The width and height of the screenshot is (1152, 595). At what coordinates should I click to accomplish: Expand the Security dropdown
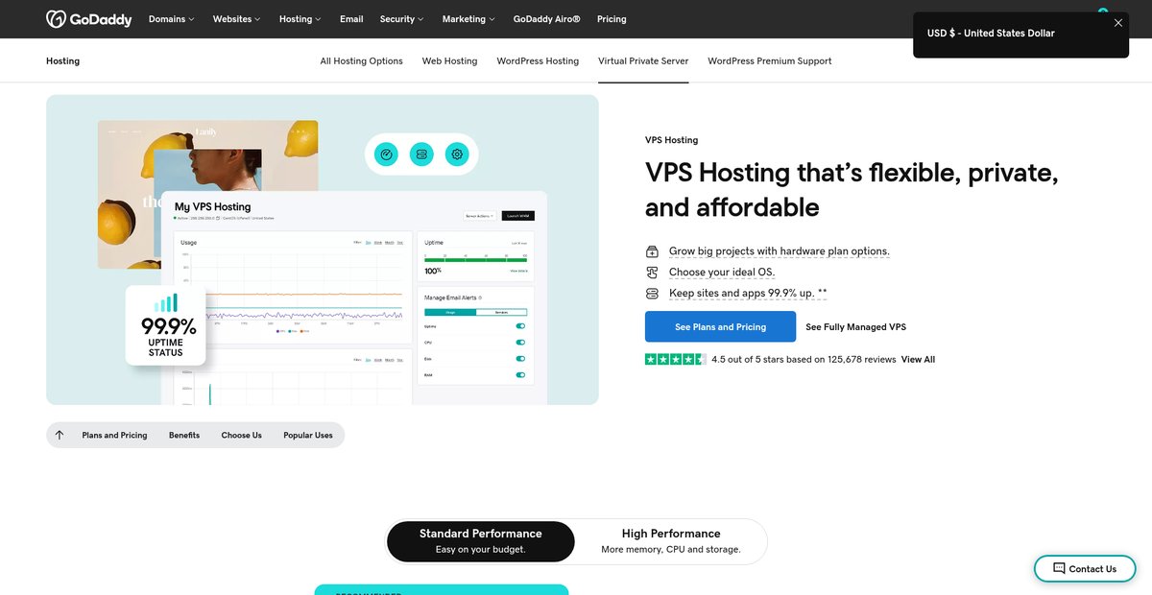click(x=401, y=19)
